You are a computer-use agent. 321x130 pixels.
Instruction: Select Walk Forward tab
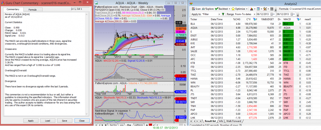coord(234,121)
